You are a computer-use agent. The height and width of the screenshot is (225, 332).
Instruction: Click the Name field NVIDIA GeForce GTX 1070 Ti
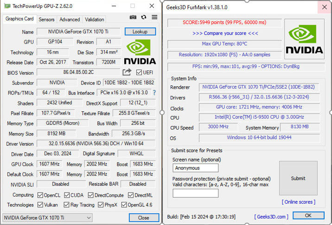(x=78, y=32)
